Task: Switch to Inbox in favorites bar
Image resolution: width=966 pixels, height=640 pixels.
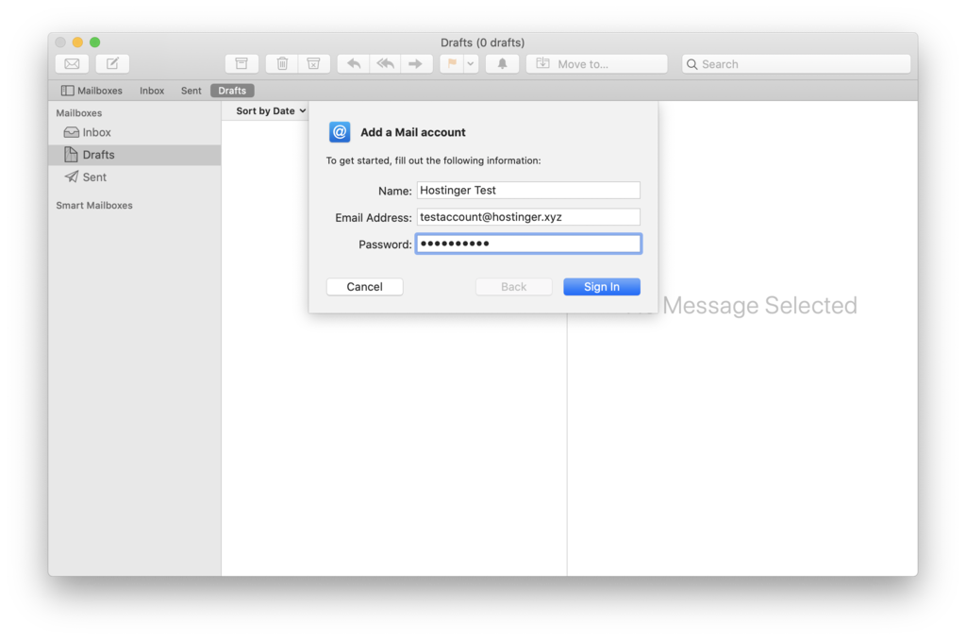Action: click(x=152, y=91)
